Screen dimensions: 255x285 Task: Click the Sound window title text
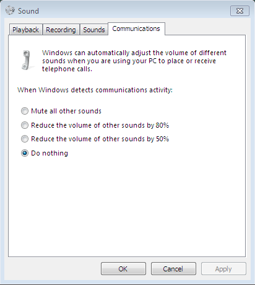point(28,11)
